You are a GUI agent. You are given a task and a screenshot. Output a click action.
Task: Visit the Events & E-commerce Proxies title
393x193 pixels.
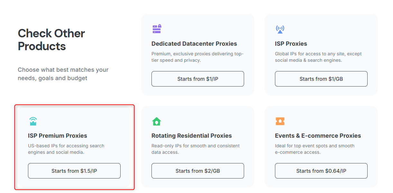click(318, 136)
